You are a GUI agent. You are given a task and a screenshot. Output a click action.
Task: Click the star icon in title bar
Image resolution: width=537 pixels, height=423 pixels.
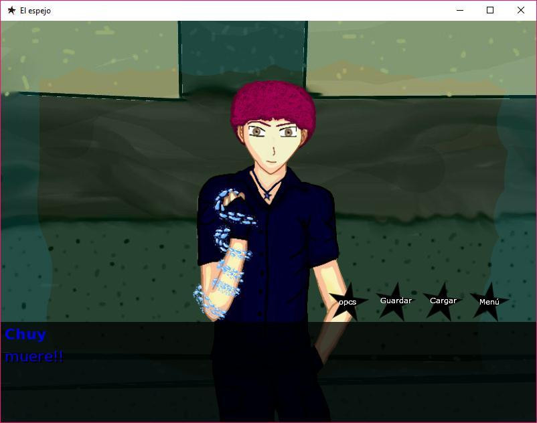pyautogui.click(x=11, y=10)
